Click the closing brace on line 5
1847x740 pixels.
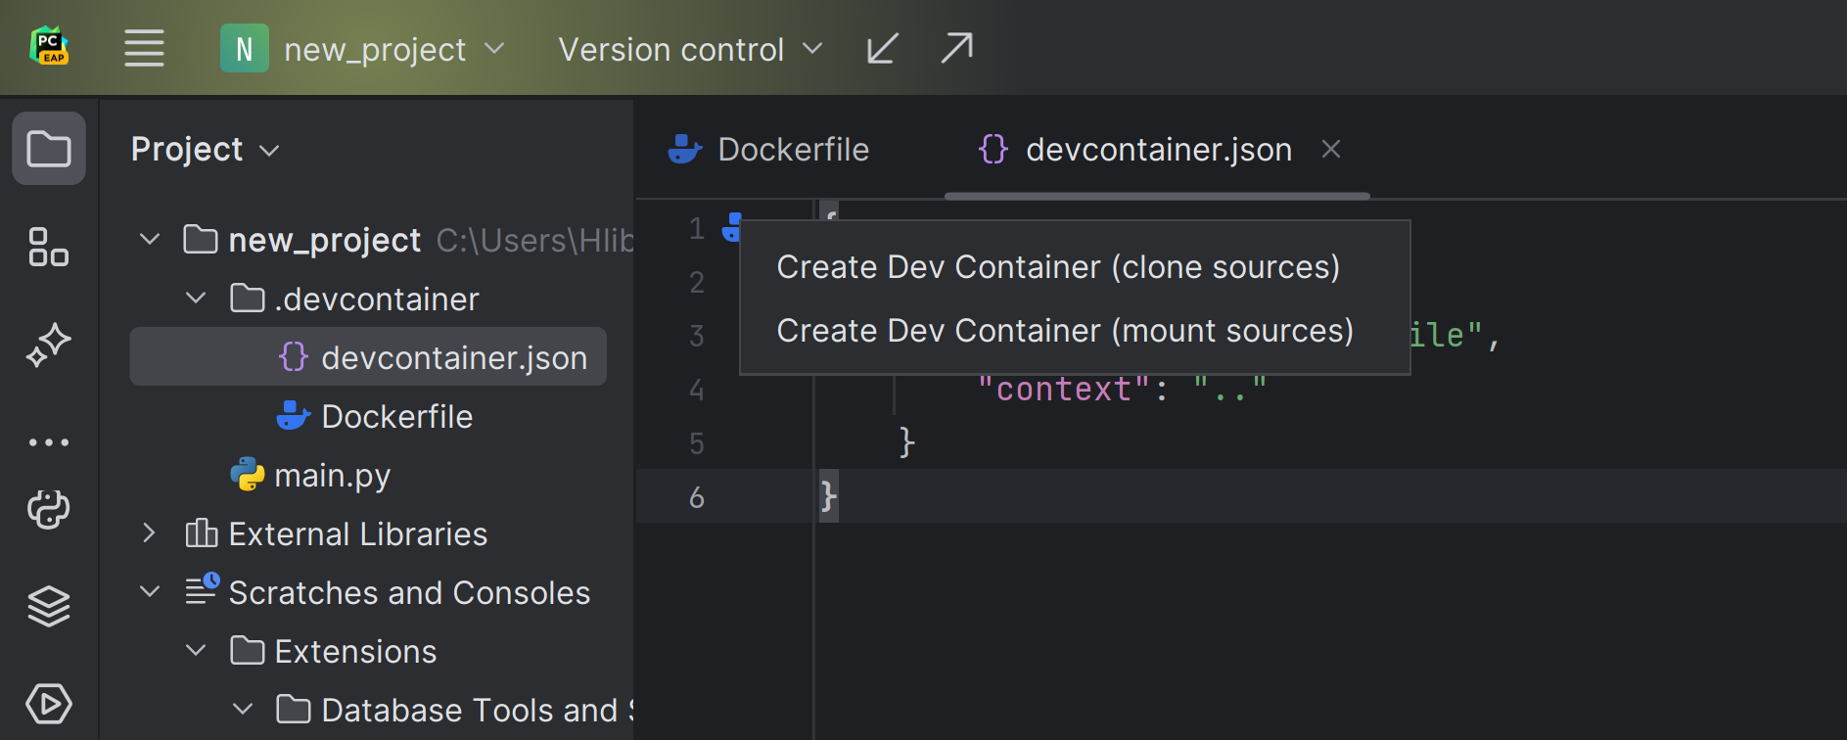(907, 442)
